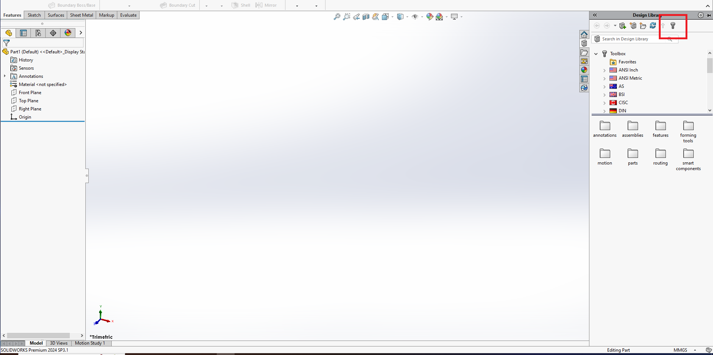Pin the Design Library task pane
This screenshot has width=713, height=355.
pos(709,15)
